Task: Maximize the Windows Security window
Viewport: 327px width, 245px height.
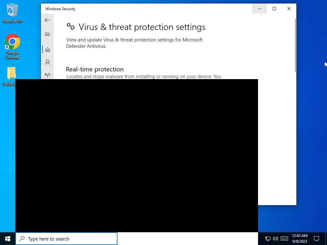Action: point(274,9)
